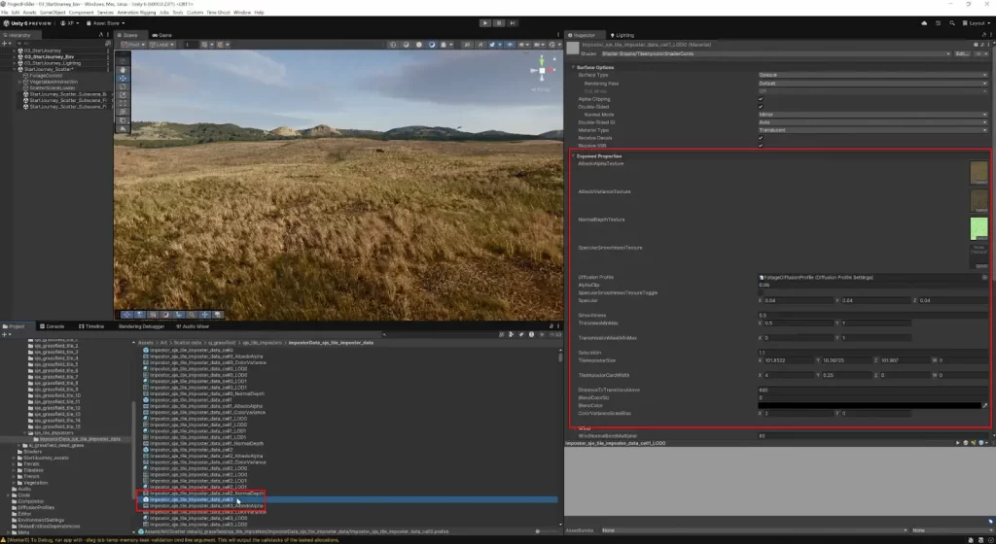The image size is (996, 544).
Task: Click the orientation gizmo in Scene view
Action: coord(542,69)
